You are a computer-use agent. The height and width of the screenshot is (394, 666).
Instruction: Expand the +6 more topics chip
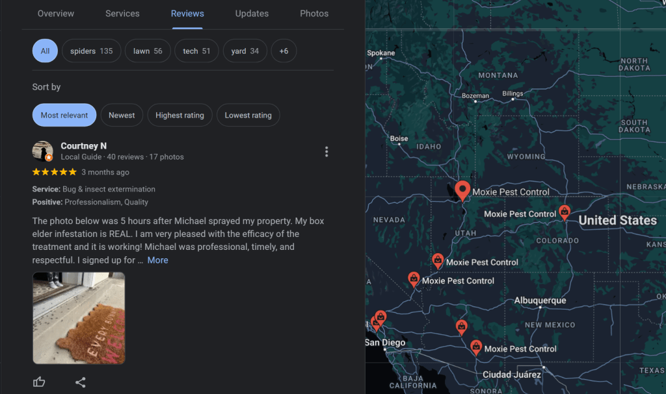(284, 51)
